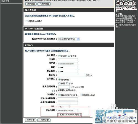This screenshot has width=138, height=124.
Task: Select the 手动 dial mode
Action: coord(67,83)
